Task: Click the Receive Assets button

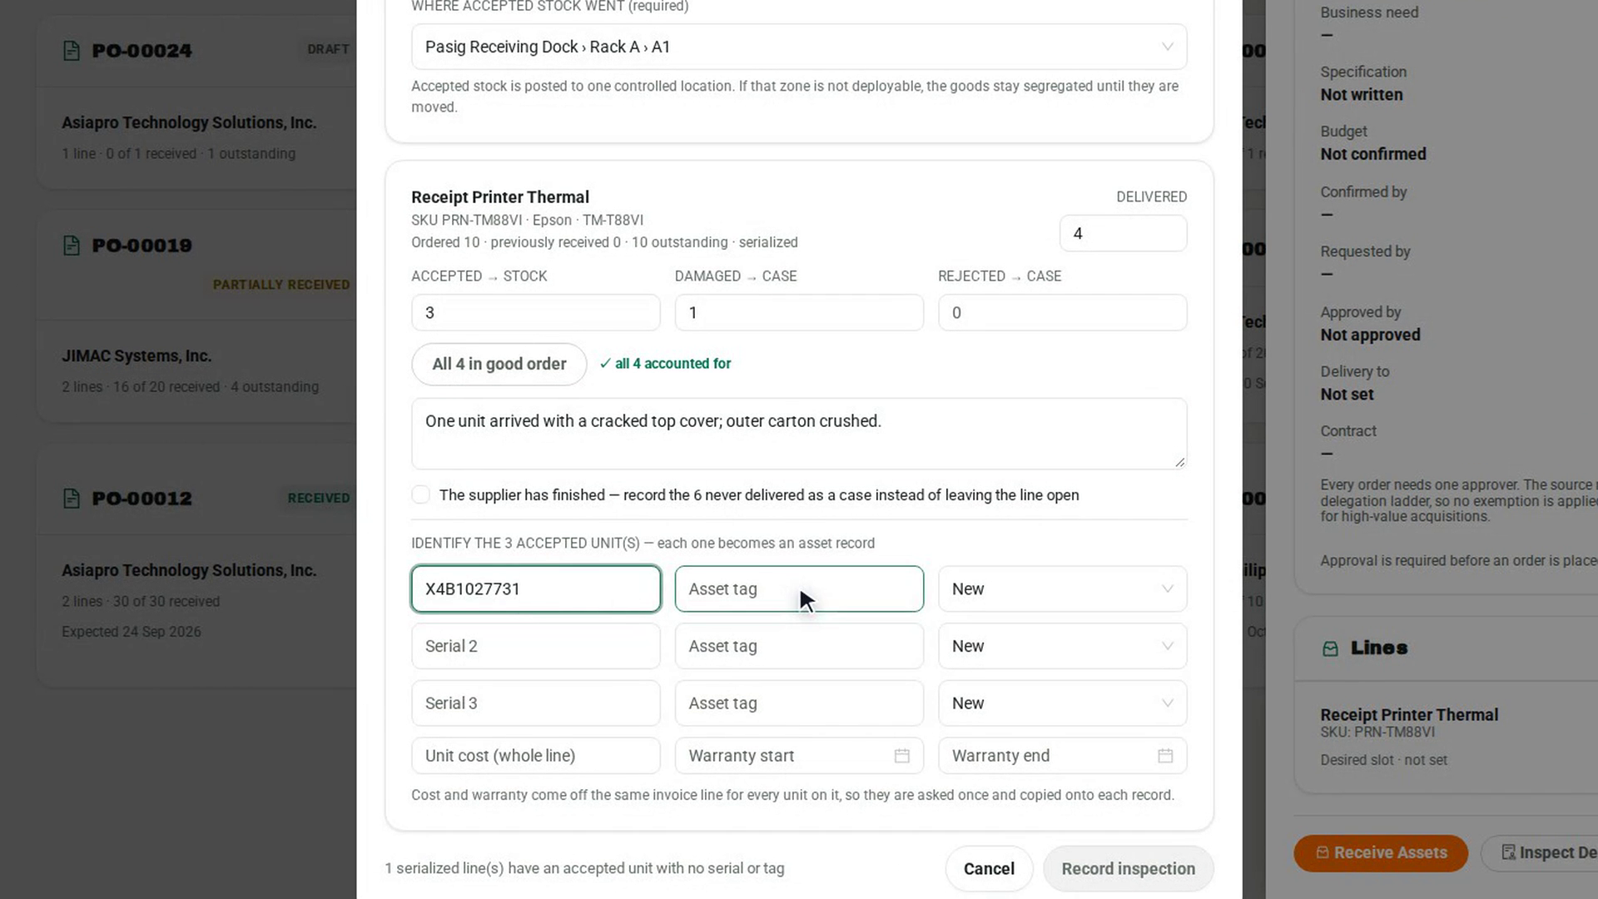Action: (1381, 853)
